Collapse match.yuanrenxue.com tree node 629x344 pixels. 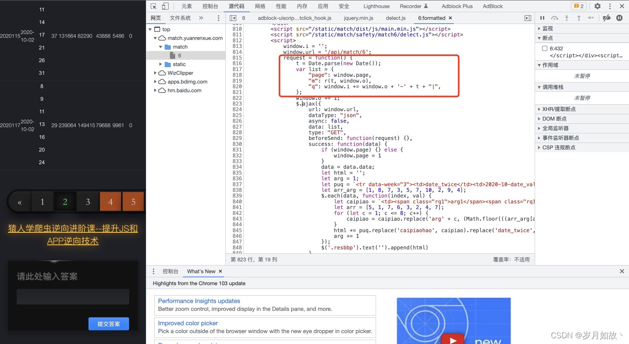click(156, 38)
